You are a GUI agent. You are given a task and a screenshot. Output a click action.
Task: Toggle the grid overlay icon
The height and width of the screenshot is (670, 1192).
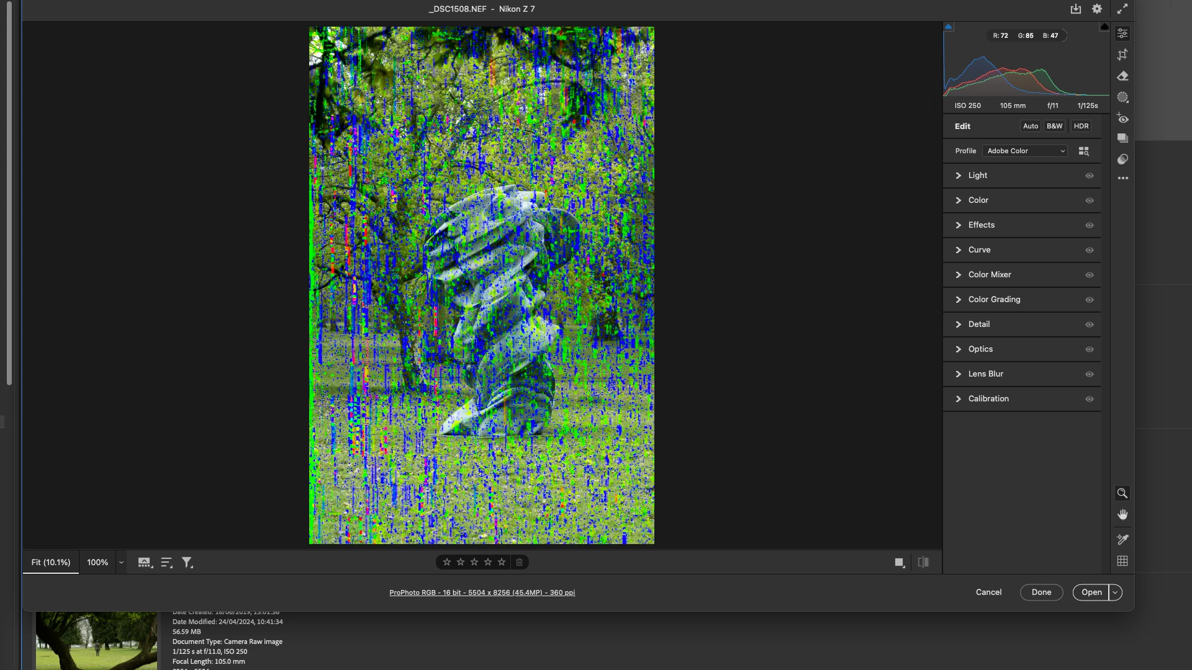[x=1122, y=561]
